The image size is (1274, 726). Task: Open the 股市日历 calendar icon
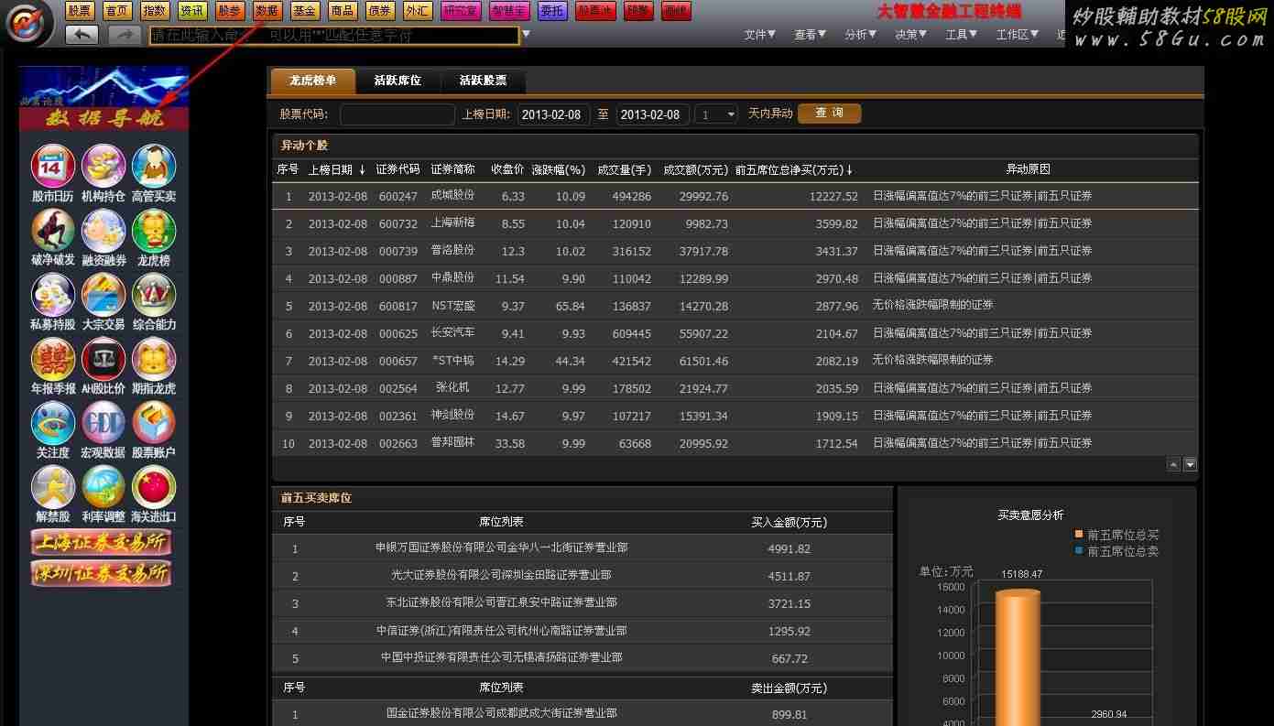(x=53, y=167)
